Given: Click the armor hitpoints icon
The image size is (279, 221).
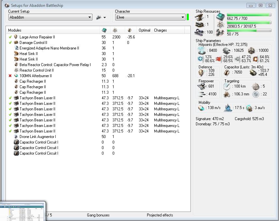Looking at the screenshot, I should (227, 50).
